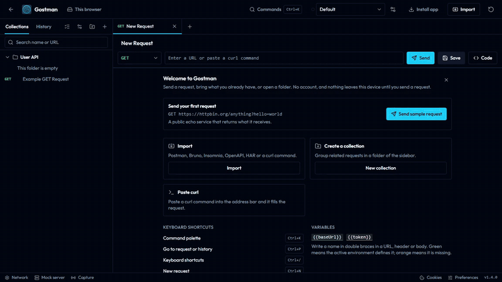Click the Import card download icon

(171, 146)
